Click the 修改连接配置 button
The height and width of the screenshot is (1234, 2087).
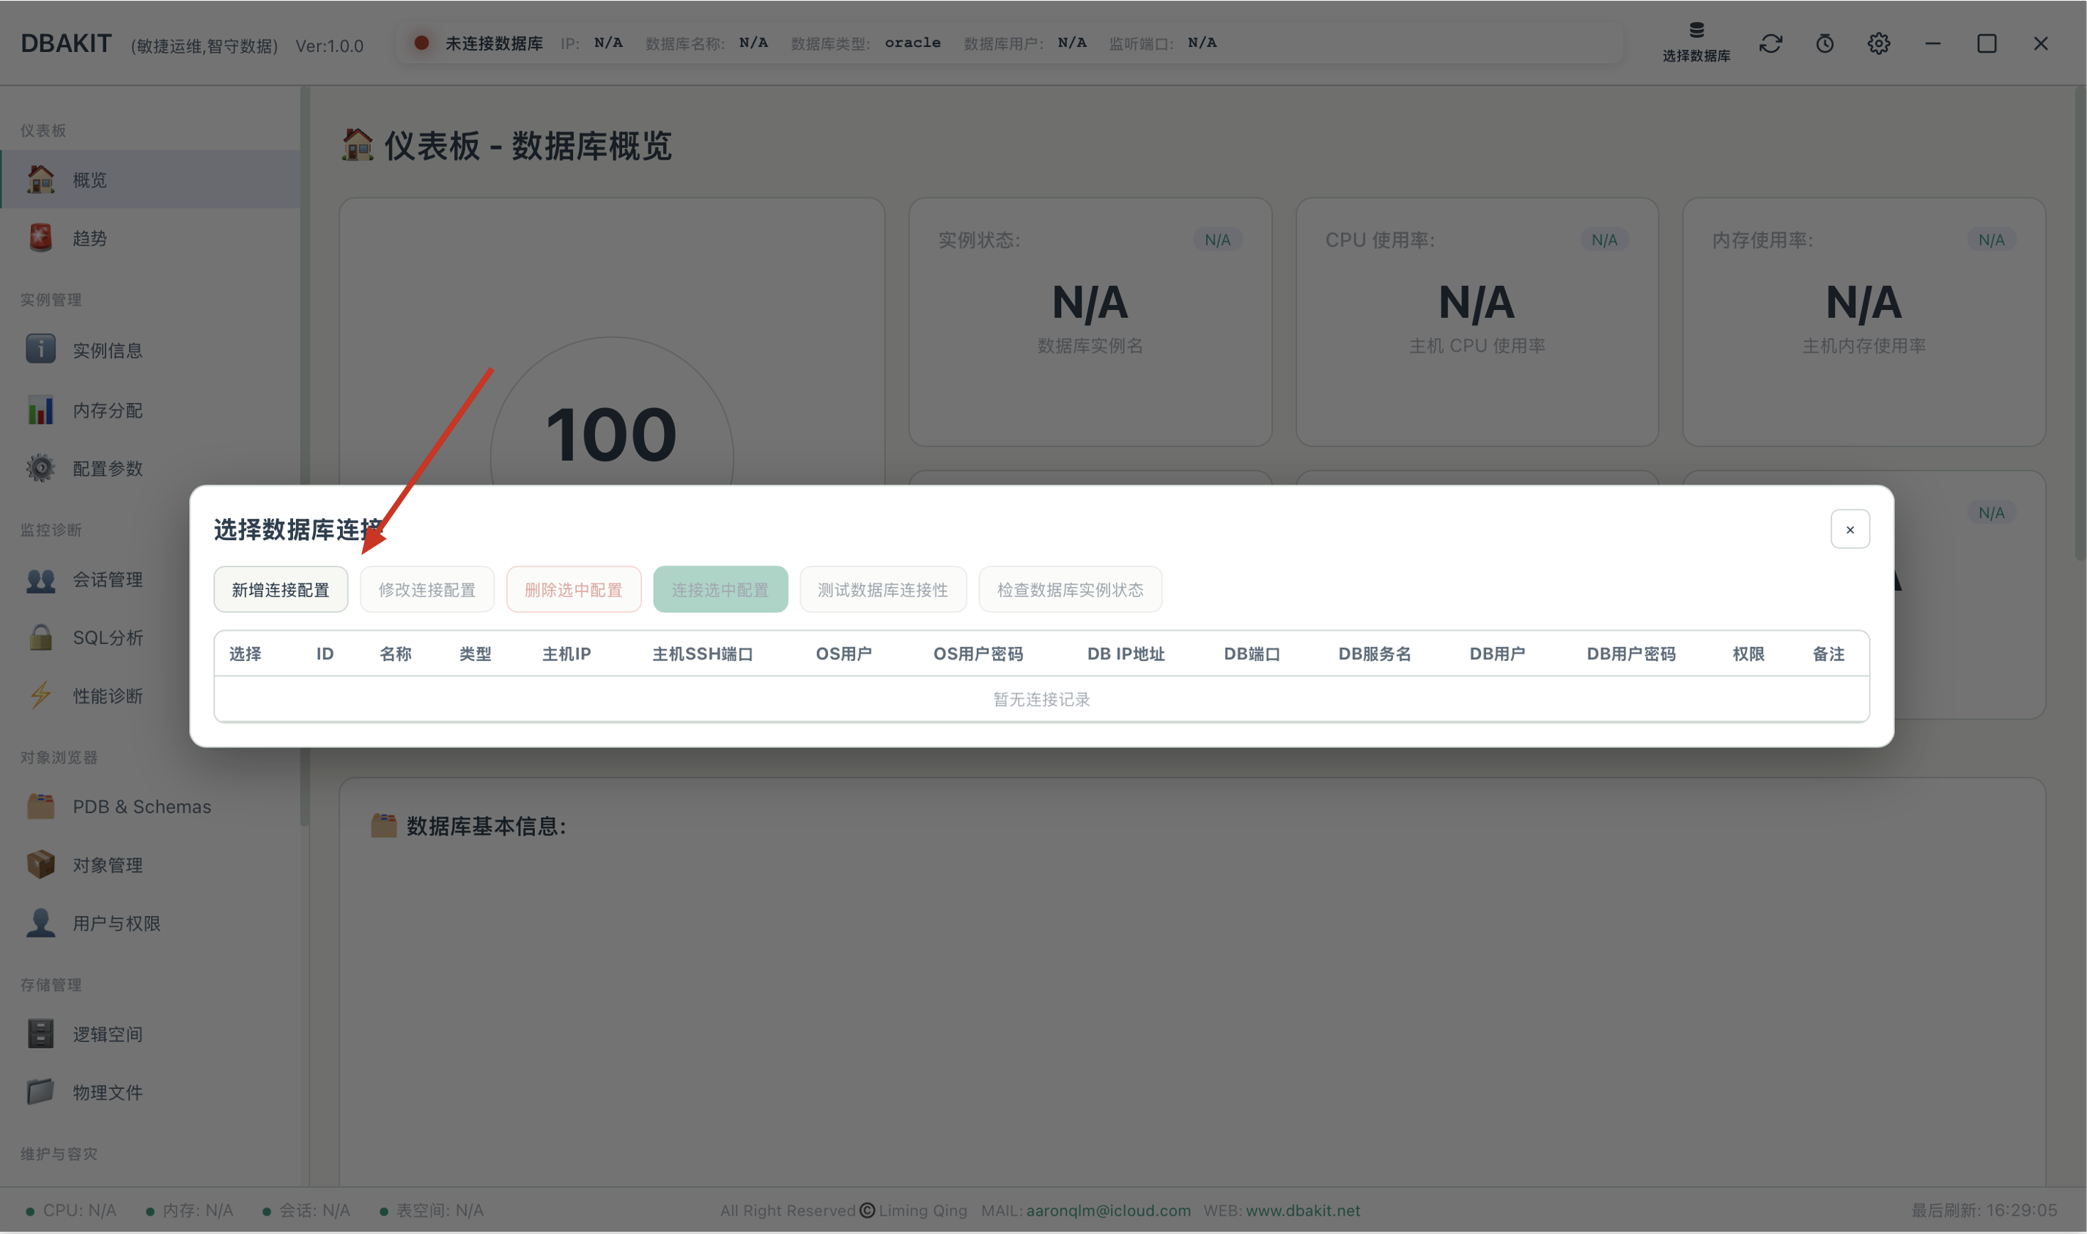tap(426, 590)
